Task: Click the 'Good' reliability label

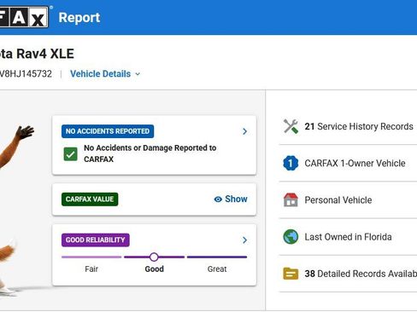Action: [154, 269]
